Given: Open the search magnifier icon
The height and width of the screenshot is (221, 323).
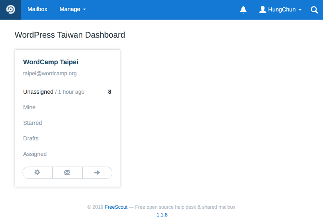Looking at the screenshot, I should [314, 10].
